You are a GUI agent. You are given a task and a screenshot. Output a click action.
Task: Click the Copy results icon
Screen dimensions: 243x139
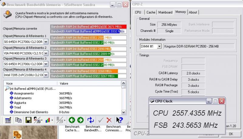coord(18,120)
